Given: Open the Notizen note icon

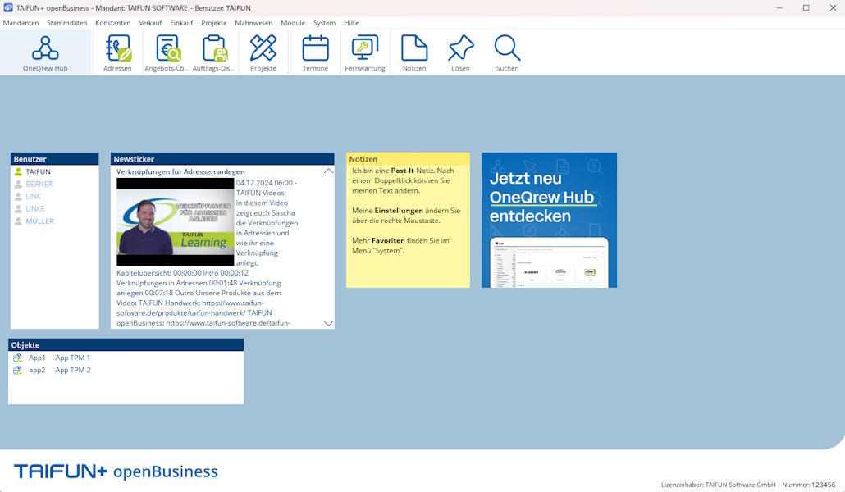Looking at the screenshot, I should pyautogui.click(x=414, y=52).
